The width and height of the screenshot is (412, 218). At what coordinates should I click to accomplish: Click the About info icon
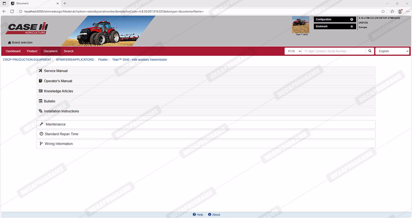pyautogui.click(x=210, y=215)
